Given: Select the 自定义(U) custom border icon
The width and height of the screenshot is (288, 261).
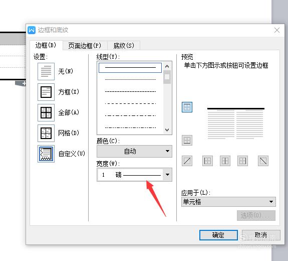Looking at the screenshot, I should pos(46,154).
